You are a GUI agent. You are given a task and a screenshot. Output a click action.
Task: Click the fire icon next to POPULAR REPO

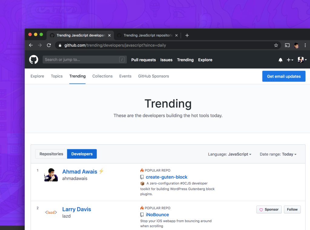141,170
